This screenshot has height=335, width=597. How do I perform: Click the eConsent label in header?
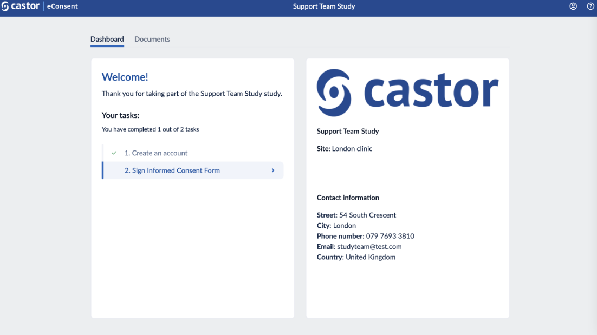62,6
